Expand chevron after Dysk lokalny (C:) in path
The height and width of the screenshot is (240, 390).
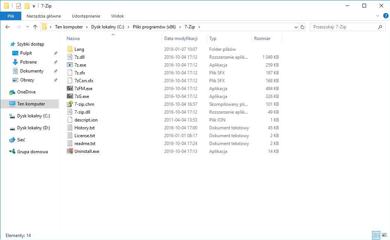coord(129,27)
